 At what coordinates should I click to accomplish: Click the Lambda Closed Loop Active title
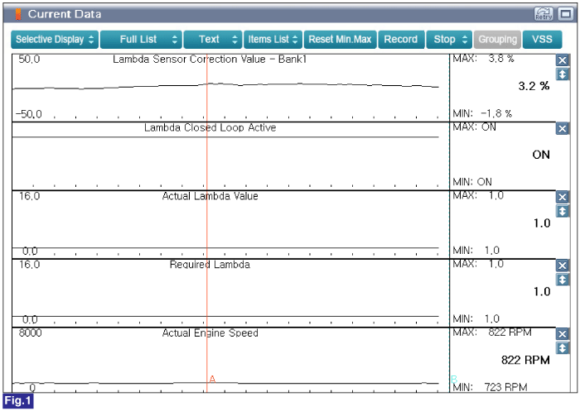[210, 128]
